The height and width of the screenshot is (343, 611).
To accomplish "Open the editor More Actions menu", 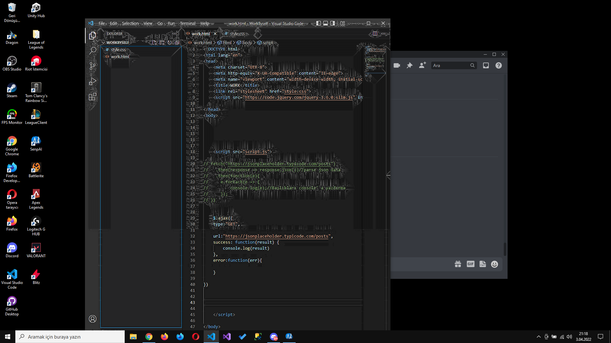I will coord(383,34).
